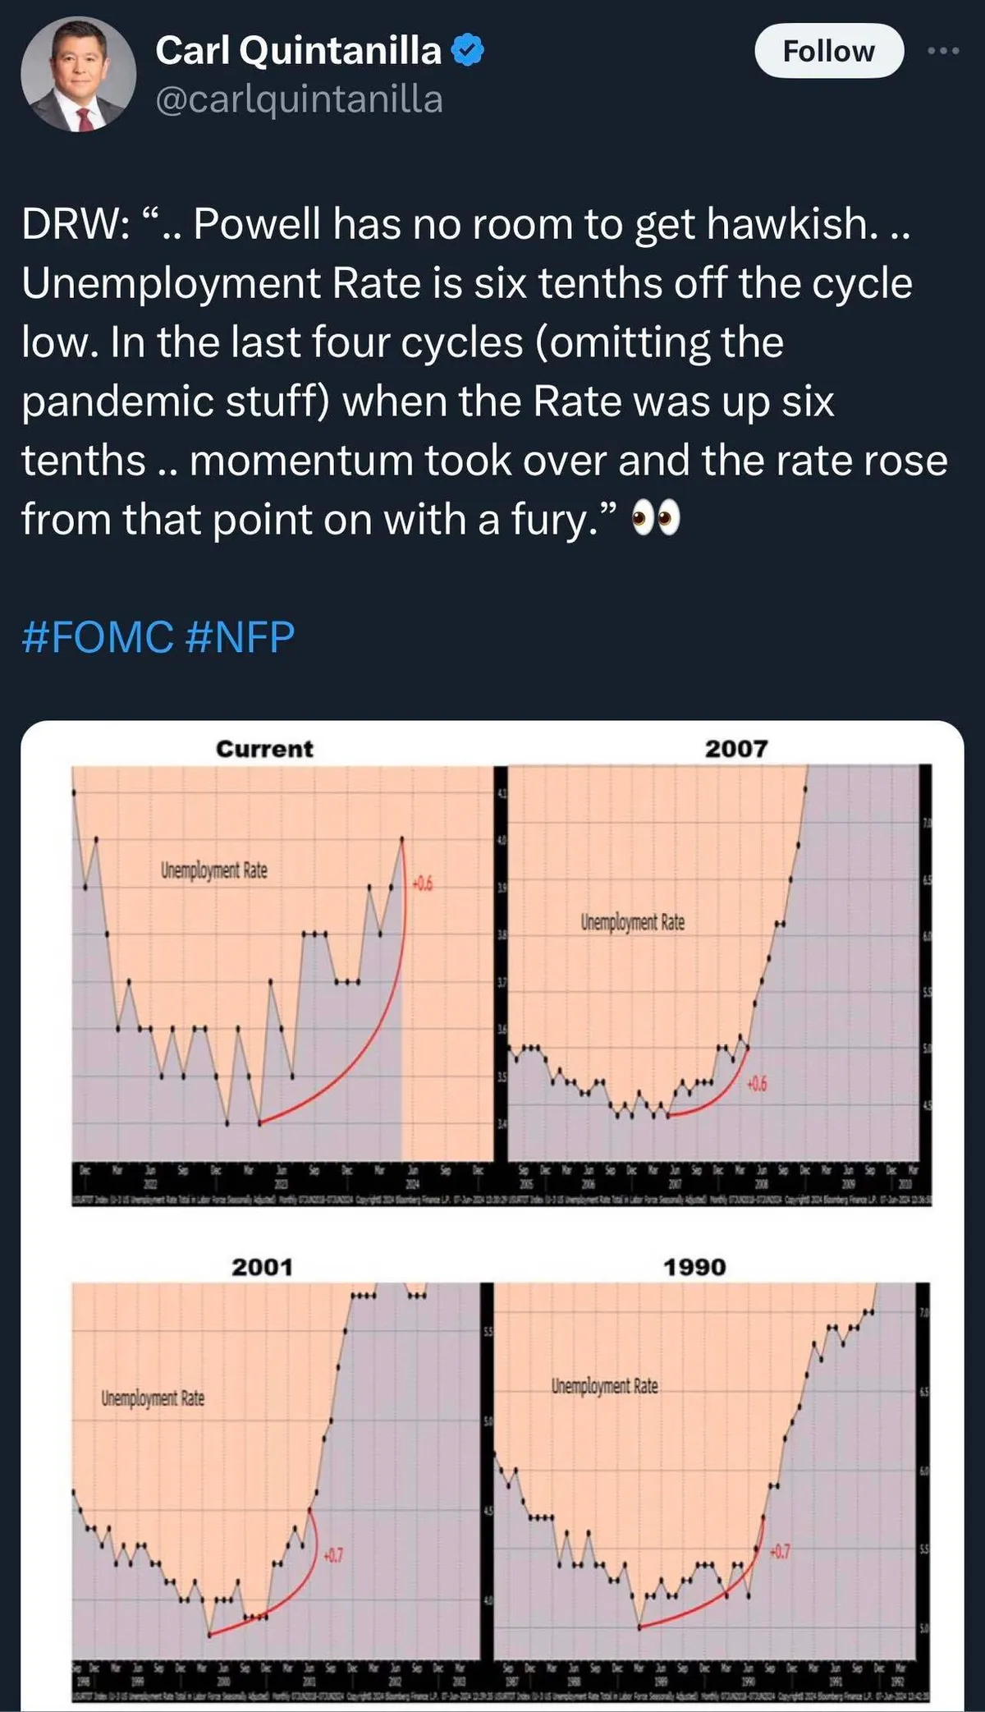This screenshot has height=1712, width=985.
Task: Open the #NFP hashtag
Action: (241, 637)
